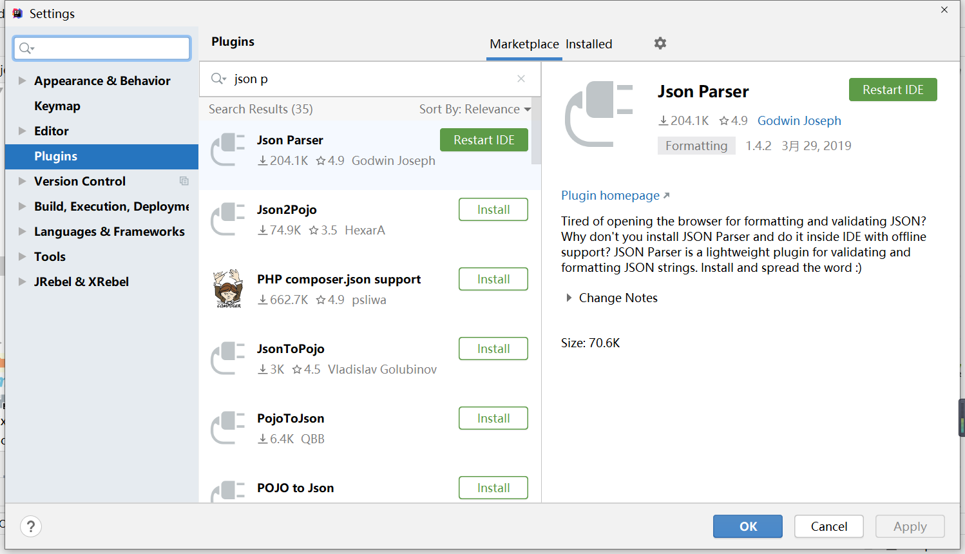Select the PojoToJson plugin title
The height and width of the screenshot is (554, 965).
291,418
